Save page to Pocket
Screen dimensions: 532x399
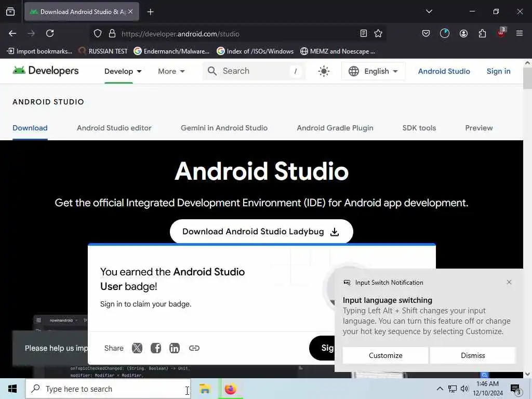tap(426, 33)
